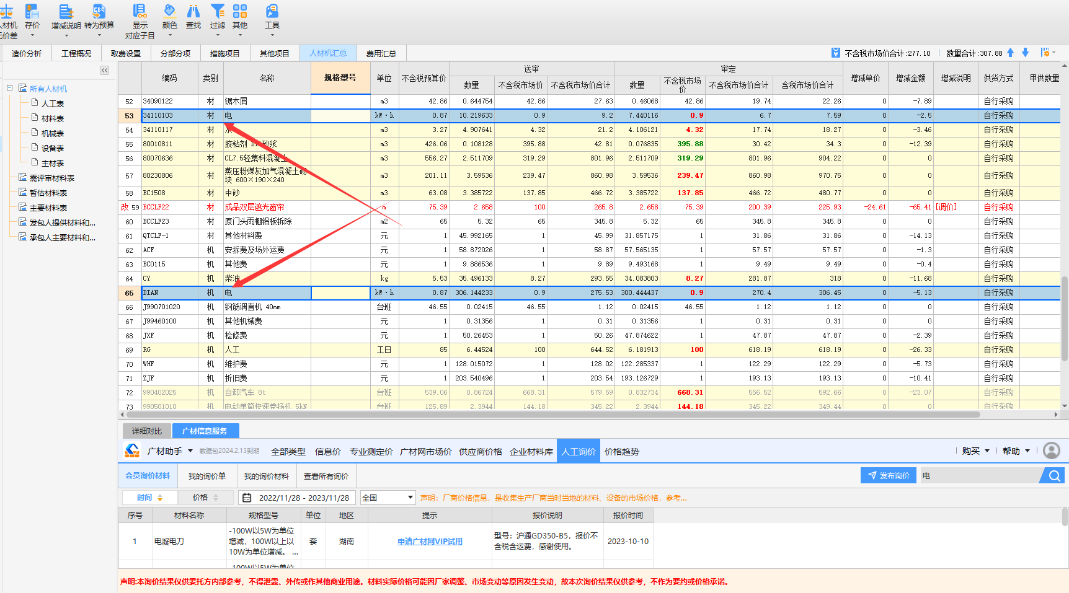This screenshot has width=1069, height=593.
Task: Open the 全国 region dropdown
Action: 388,498
